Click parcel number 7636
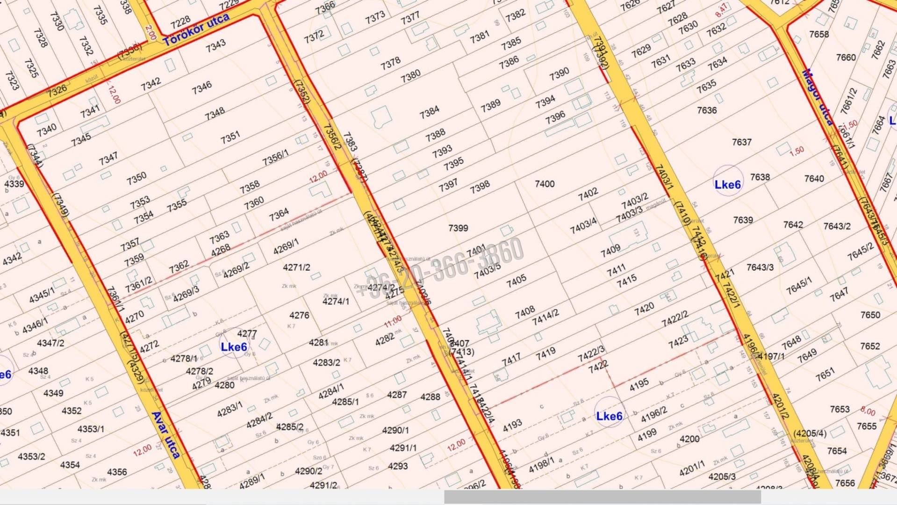The width and height of the screenshot is (897, 505). (707, 110)
